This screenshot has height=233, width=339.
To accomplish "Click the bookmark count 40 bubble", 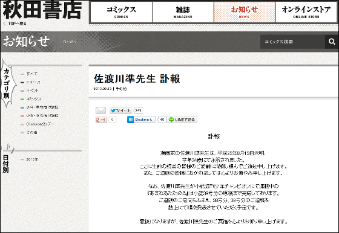I will pyautogui.click(x=162, y=120).
